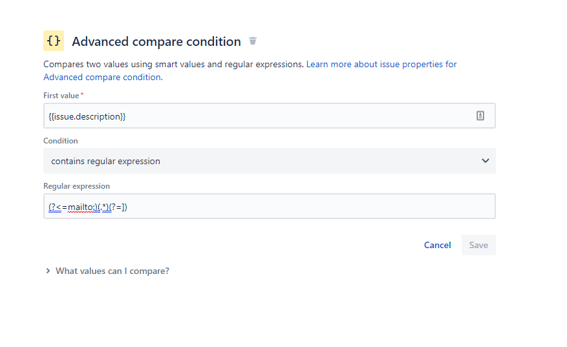
Task: Click the 'Regular expression' field label
Action: click(x=76, y=186)
